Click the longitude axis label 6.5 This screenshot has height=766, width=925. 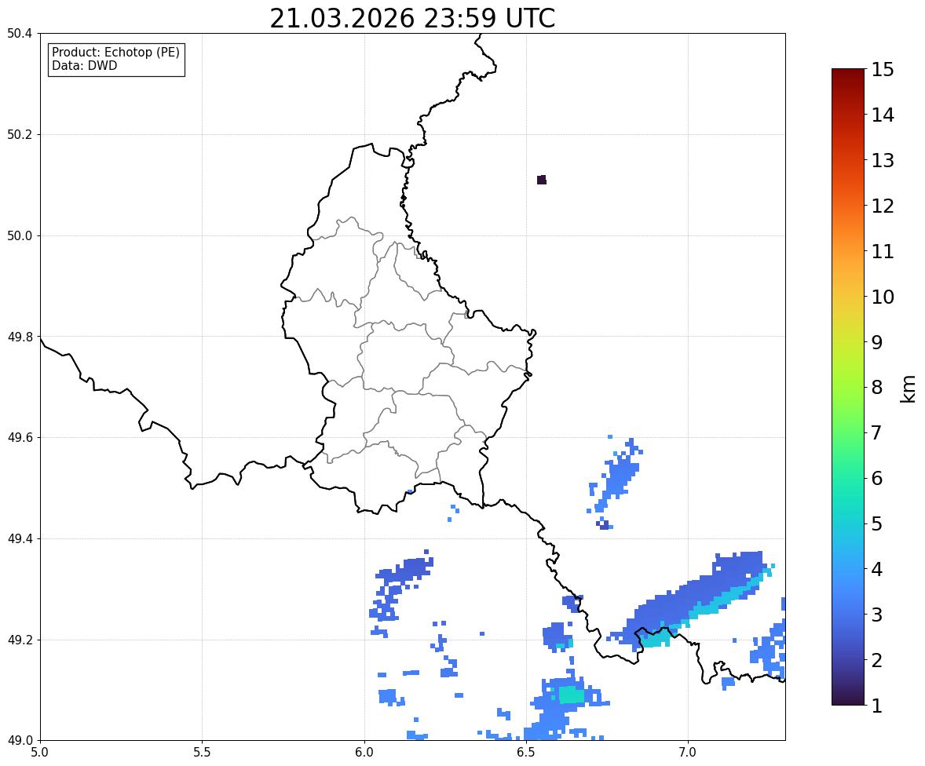(525, 753)
